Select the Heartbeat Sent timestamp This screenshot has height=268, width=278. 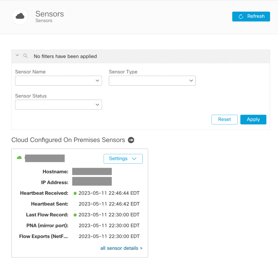(x=109, y=204)
